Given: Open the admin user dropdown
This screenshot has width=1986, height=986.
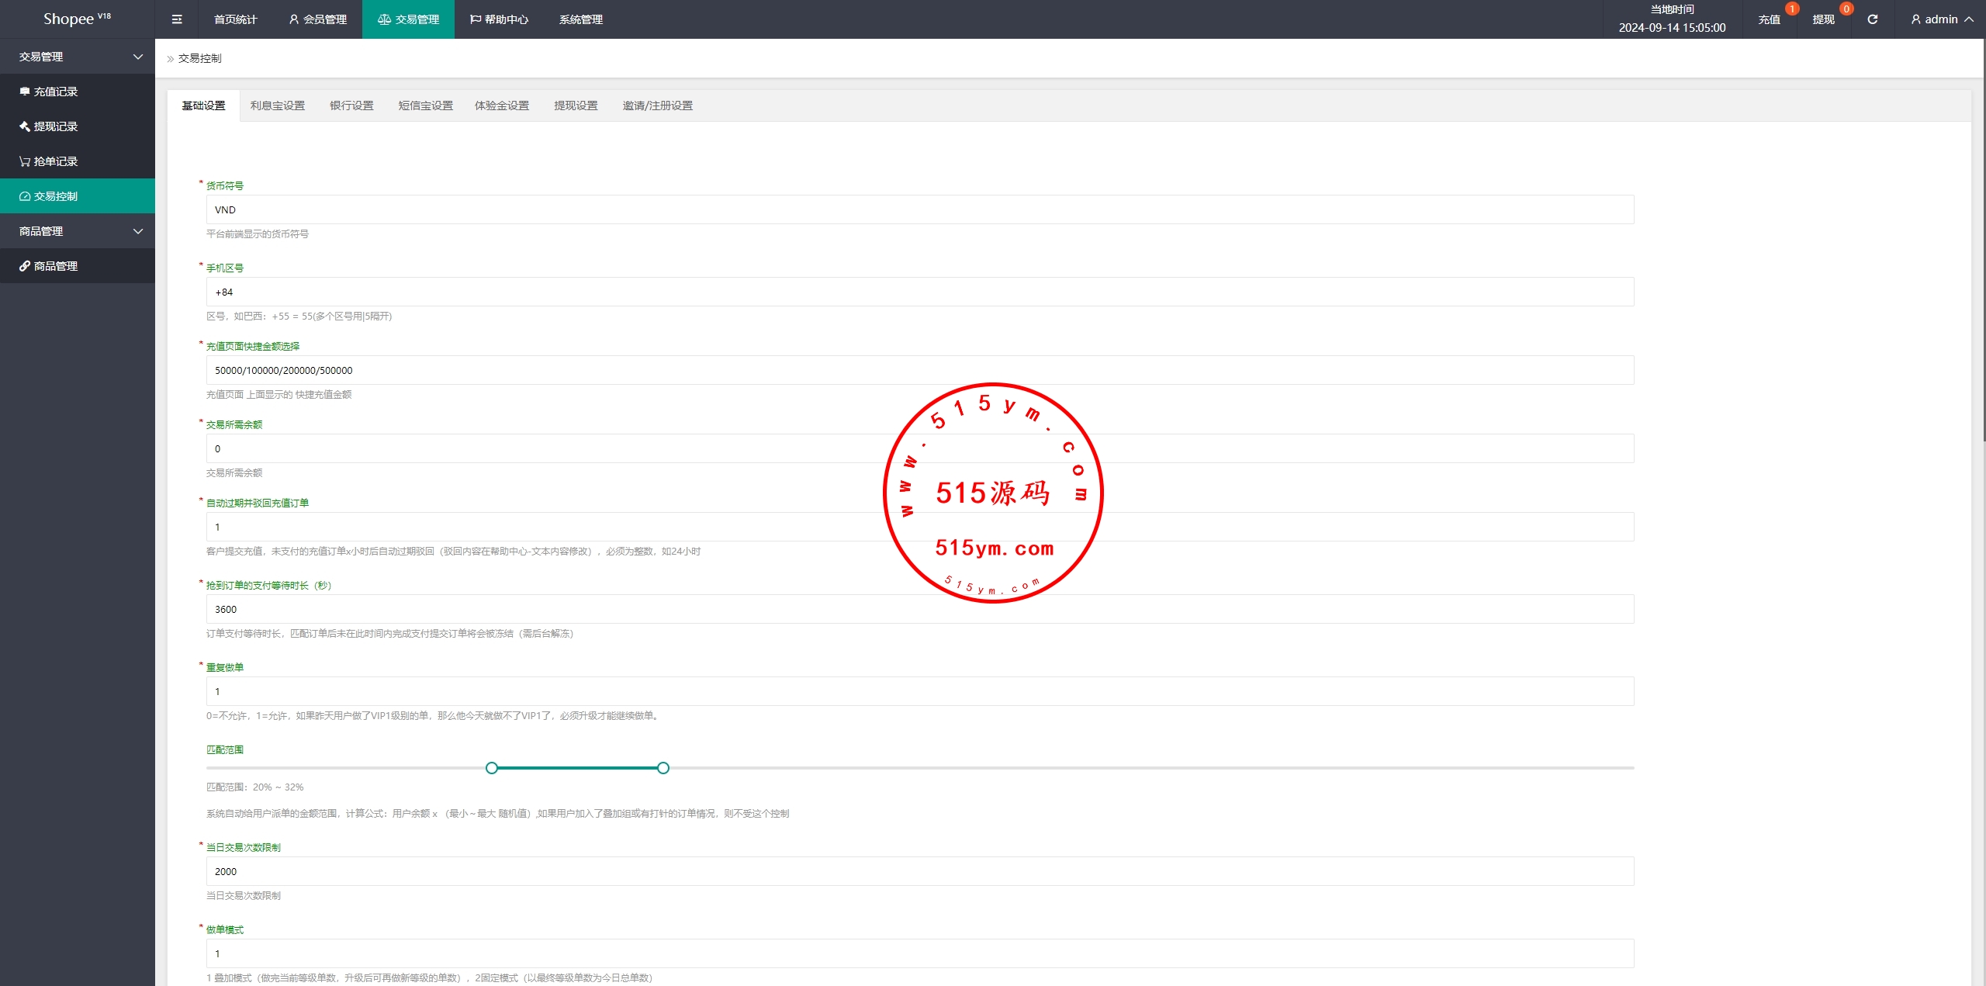Looking at the screenshot, I should pos(1941,19).
